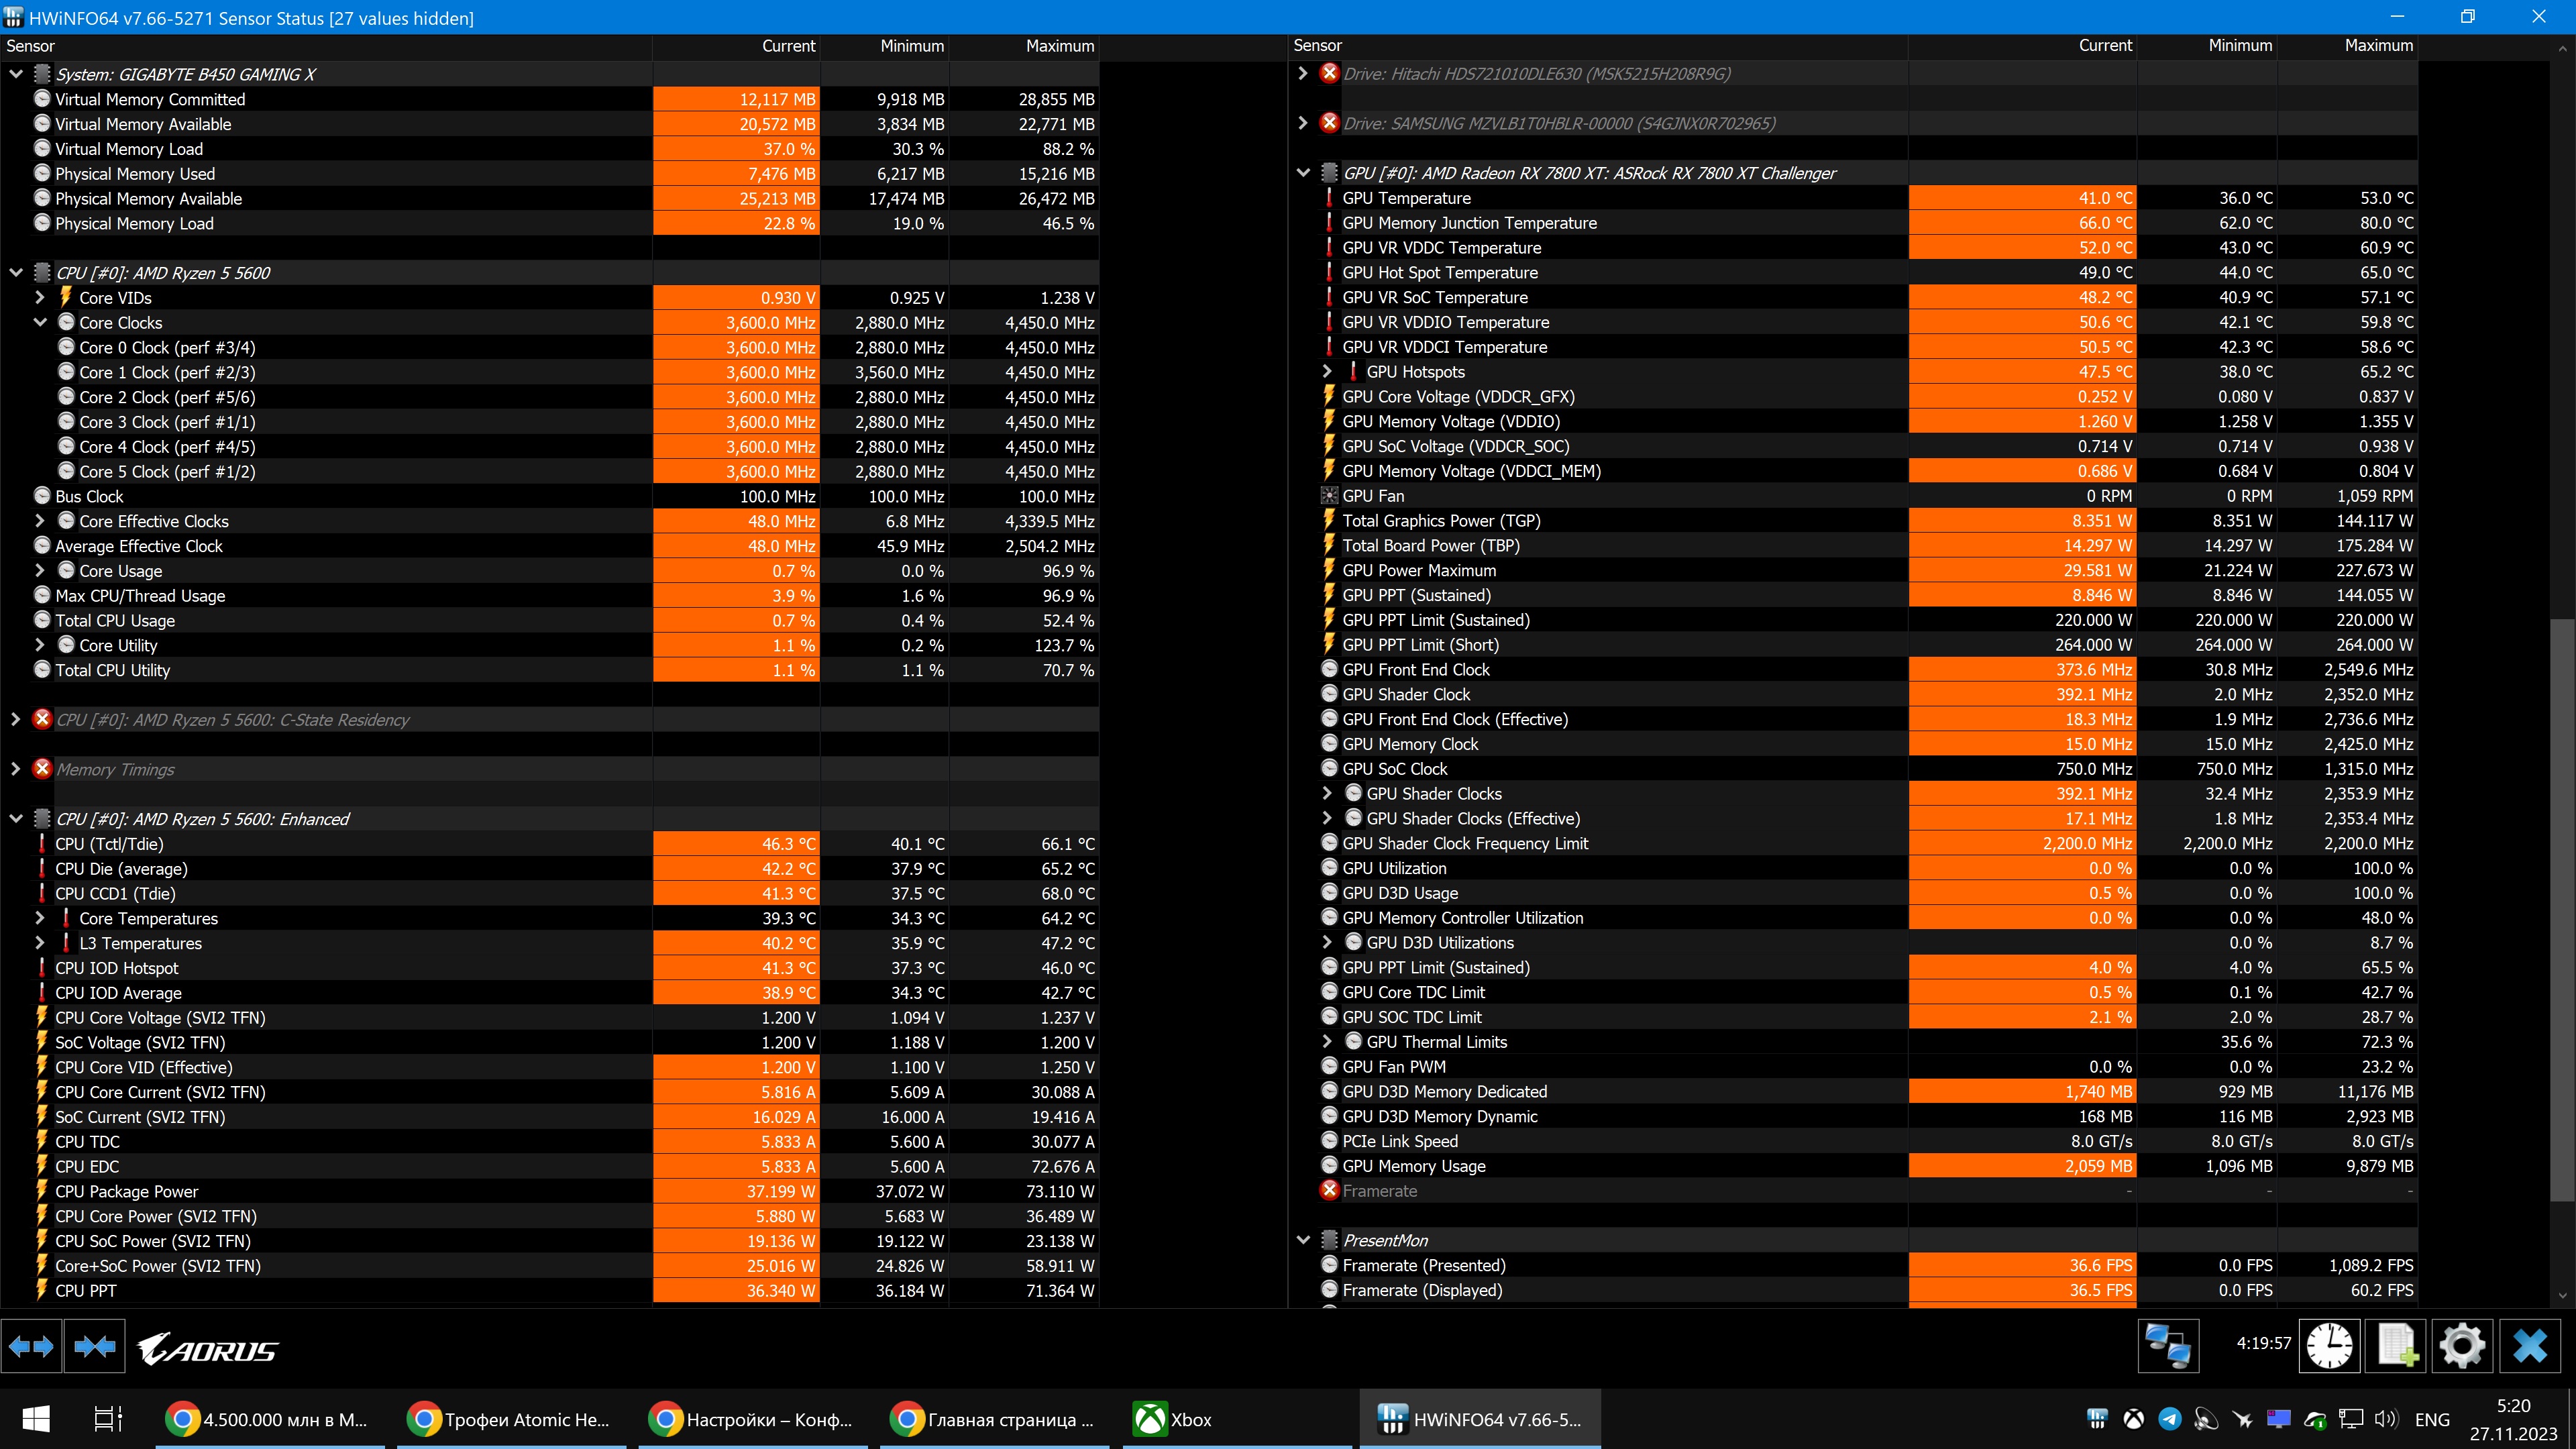Image resolution: width=2576 pixels, height=1449 pixels.
Task: Expand the GPU Hotspots group
Action: tap(1327, 371)
